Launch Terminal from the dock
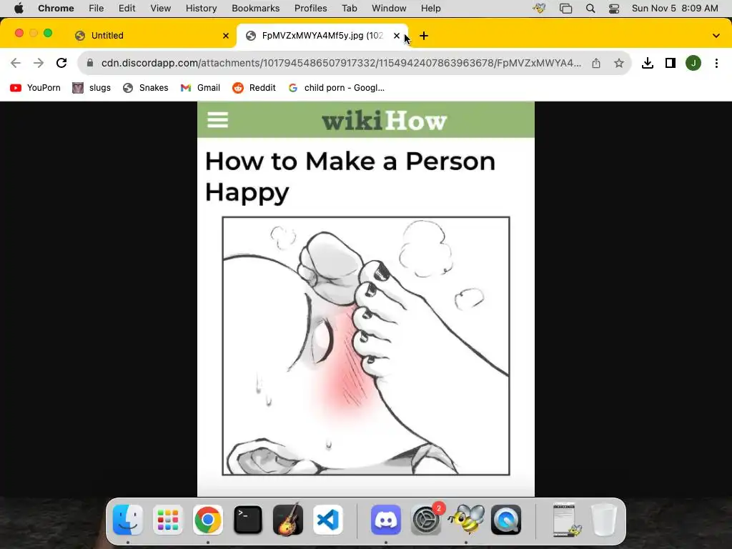The height and width of the screenshot is (549, 732). (248, 520)
